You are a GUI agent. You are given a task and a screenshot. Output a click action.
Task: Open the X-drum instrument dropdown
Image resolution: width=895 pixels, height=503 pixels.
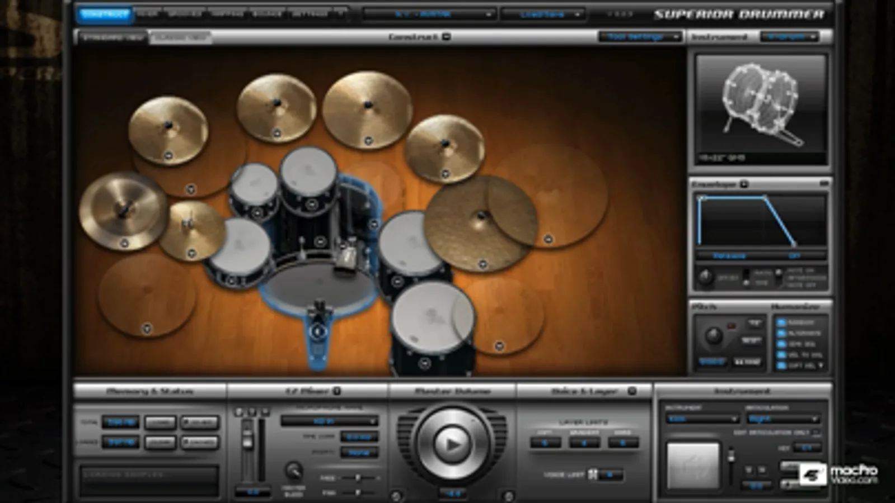(790, 37)
